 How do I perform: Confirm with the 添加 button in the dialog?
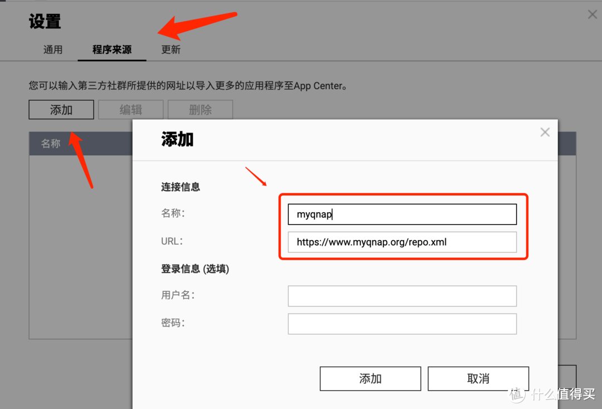371,379
